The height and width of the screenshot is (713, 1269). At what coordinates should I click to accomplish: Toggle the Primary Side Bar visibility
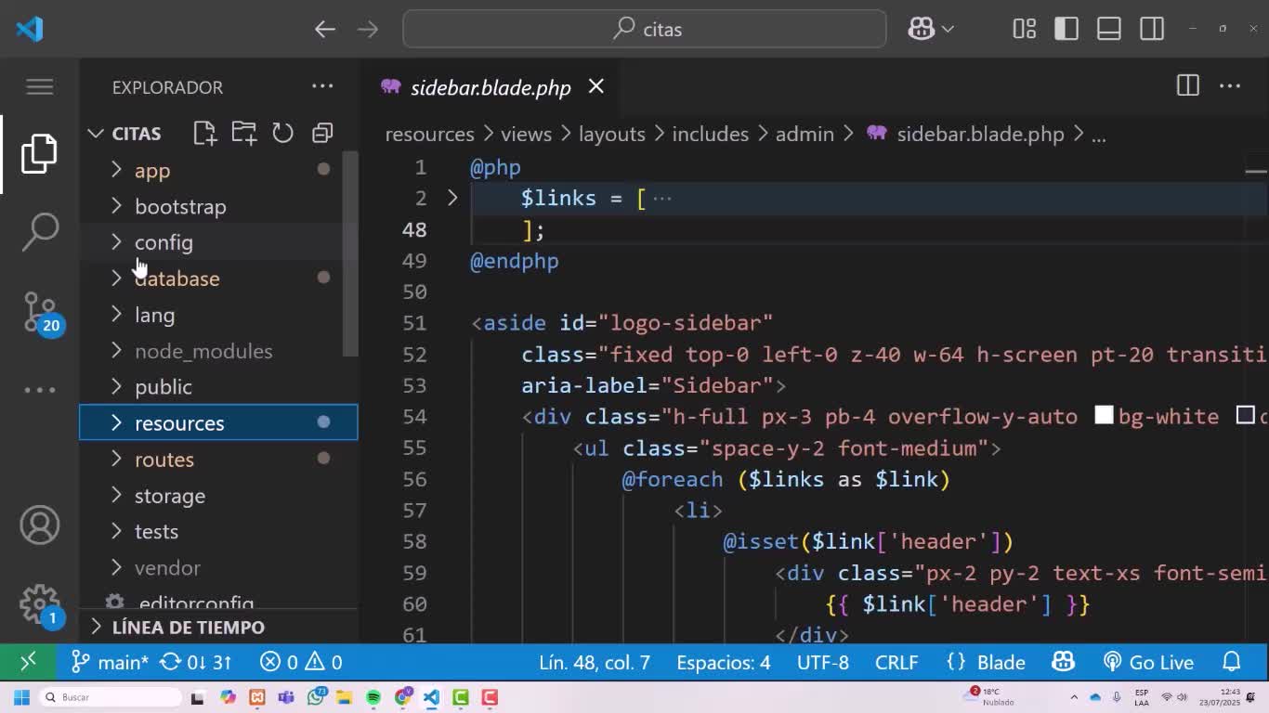pos(1066,29)
